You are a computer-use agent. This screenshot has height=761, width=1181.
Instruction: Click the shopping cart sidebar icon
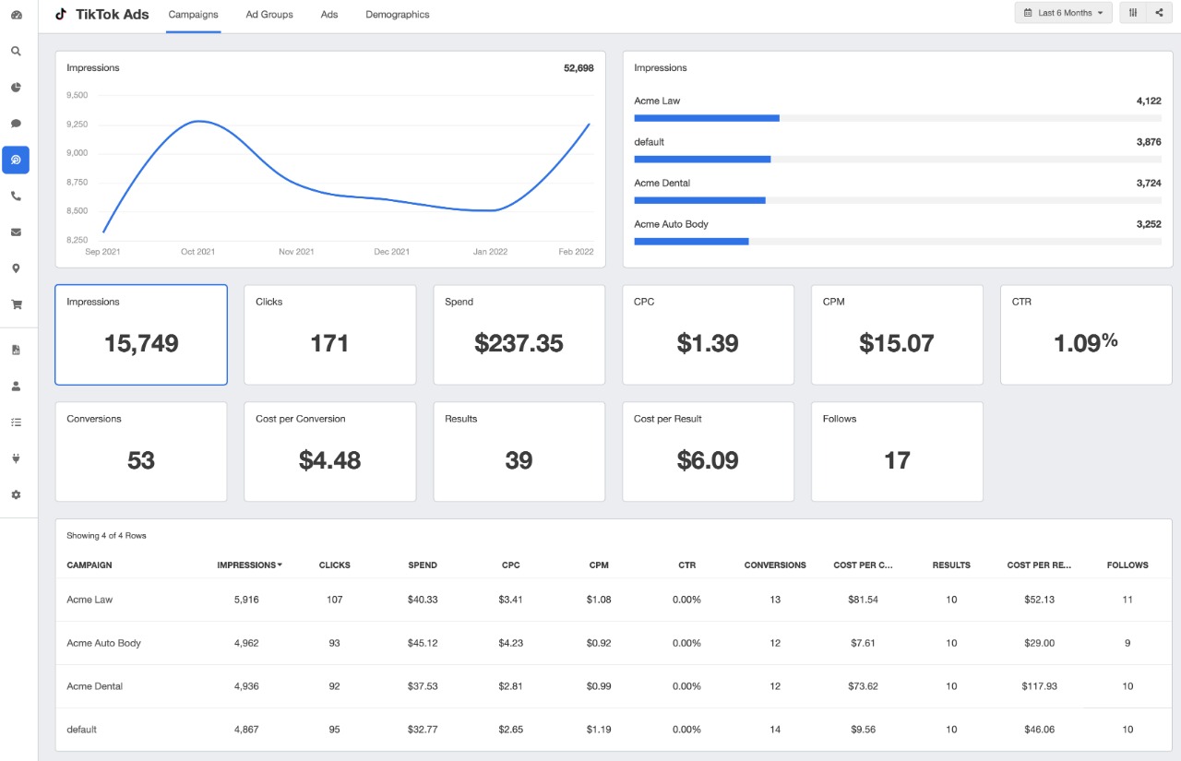(16, 304)
